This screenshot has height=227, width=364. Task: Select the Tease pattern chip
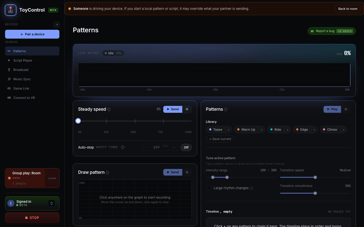pyautogui.click(x=216, y=130)
